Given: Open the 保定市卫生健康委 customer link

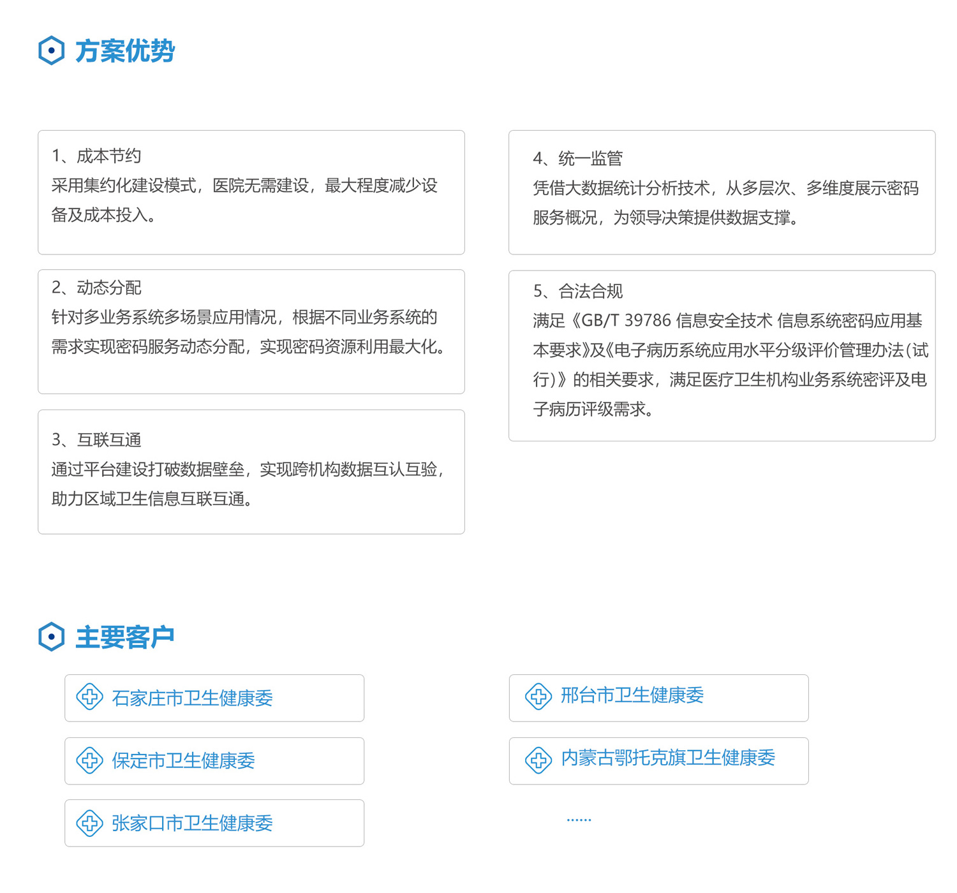Looking at the screenshot, I should click(183, 760).
